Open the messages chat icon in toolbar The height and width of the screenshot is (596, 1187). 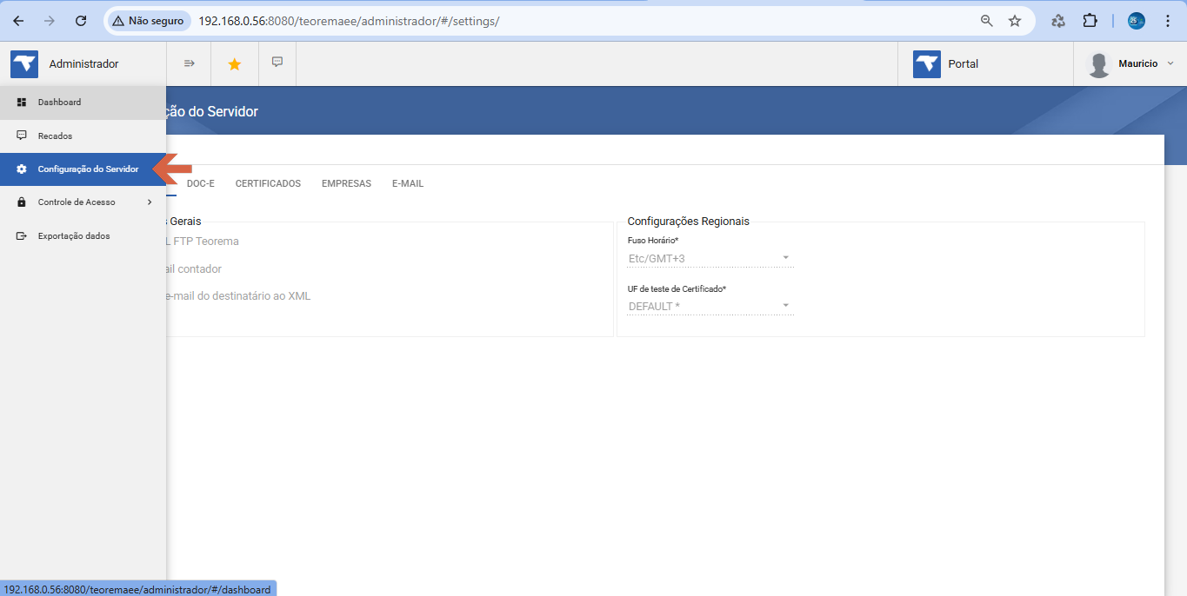click(x=277, y=63)
